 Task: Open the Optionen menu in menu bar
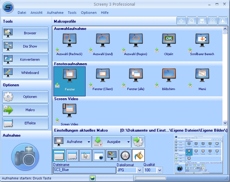89,13
